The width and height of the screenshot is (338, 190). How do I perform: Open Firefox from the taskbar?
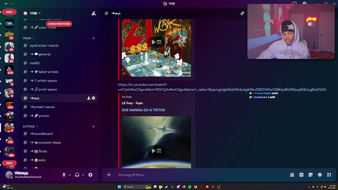[184, 187]
